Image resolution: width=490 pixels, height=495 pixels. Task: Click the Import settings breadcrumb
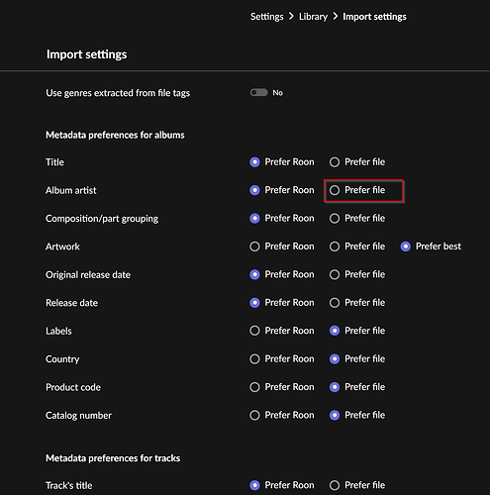coord(374,17)
